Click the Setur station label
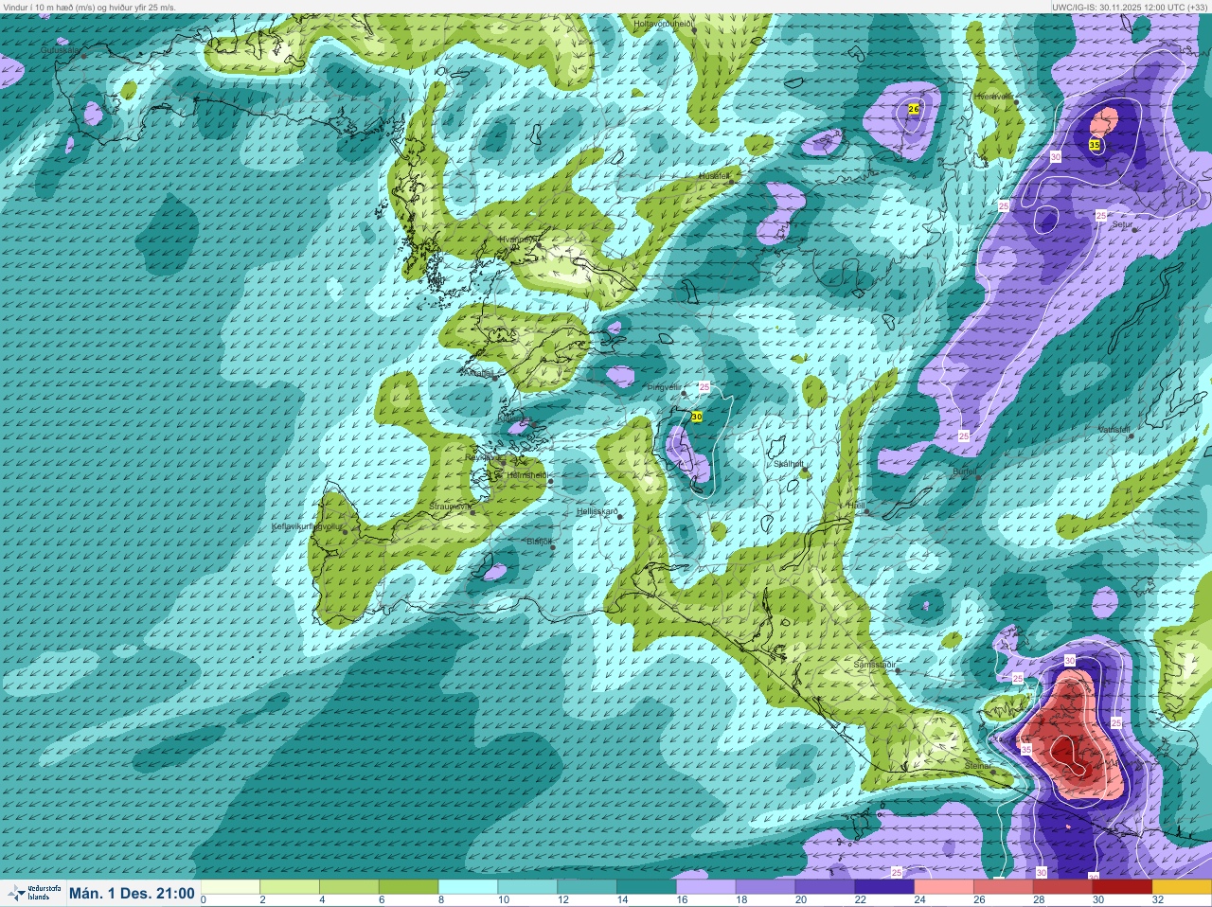 (1121, 225)
